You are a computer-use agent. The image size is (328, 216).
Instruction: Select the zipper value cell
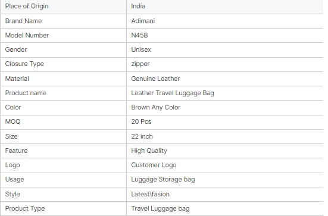pyautogui.click(x=225, y=64)
